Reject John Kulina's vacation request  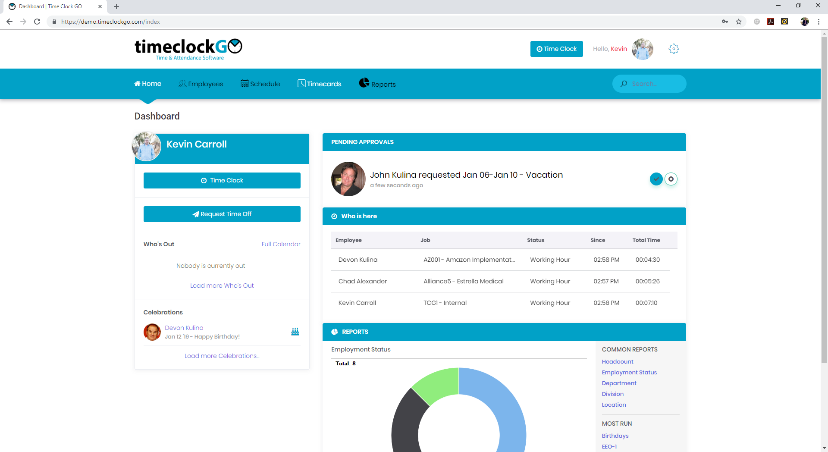[x=671, y=179]
